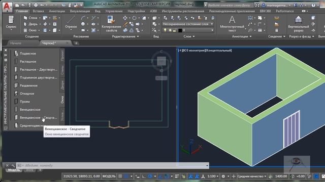Select the Проем opening tool in palette
The image size is (325, 182).
[22, 102]
